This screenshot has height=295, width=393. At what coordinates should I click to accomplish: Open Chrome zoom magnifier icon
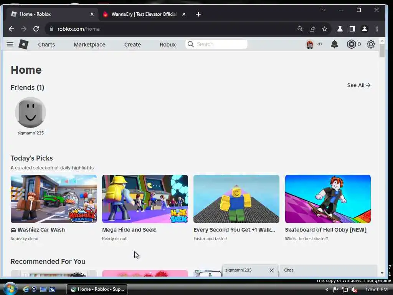pos(300,29)
